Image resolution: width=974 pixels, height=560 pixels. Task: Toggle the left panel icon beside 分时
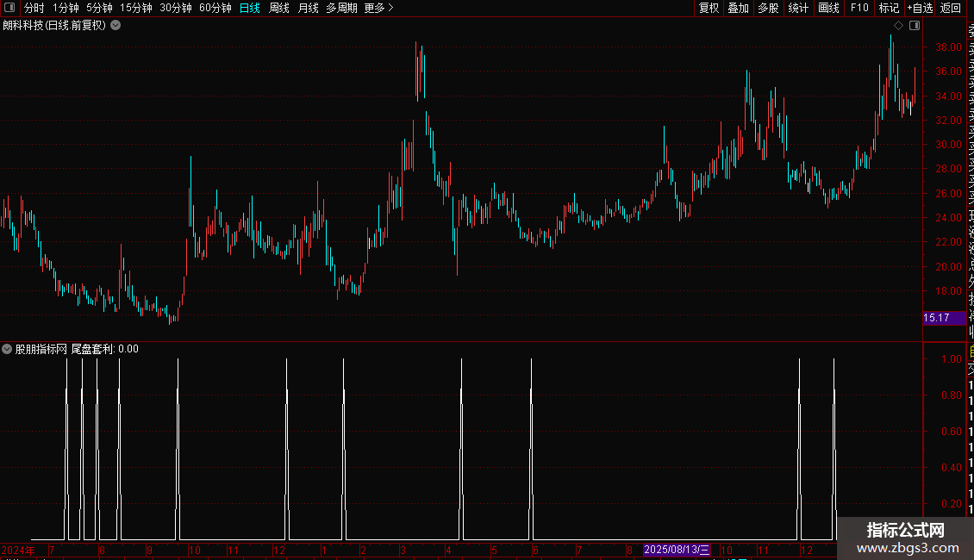coord(9,8)
